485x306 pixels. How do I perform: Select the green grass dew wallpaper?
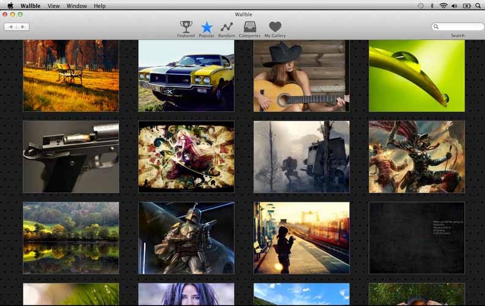click(71, 294)
